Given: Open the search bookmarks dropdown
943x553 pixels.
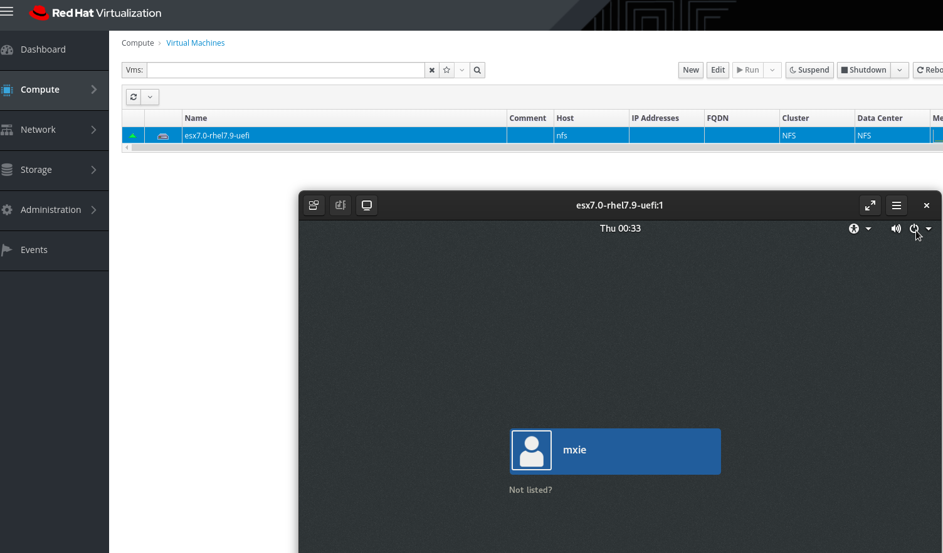Looking at the screenshot, I should coord(462,70).
